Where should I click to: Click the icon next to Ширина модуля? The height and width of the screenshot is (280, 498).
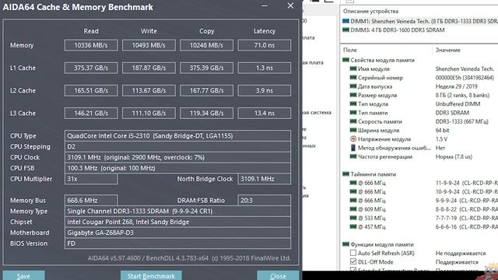coord(353,130)
